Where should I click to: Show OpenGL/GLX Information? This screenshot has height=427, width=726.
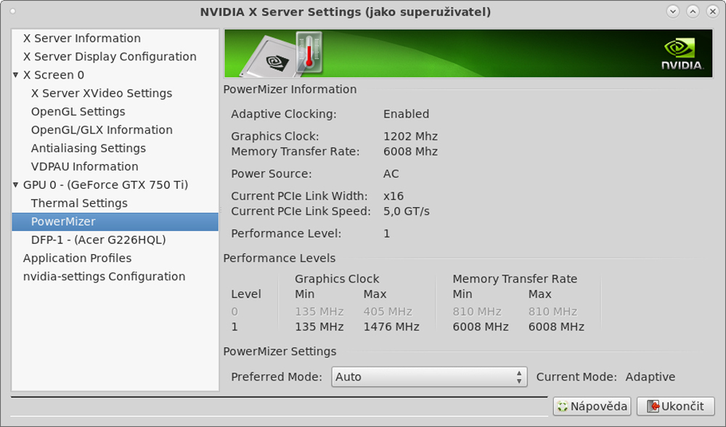[102, 130]
